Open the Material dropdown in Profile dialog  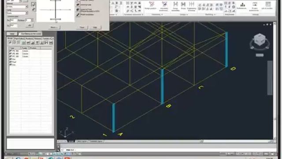(x=26, y=7)
